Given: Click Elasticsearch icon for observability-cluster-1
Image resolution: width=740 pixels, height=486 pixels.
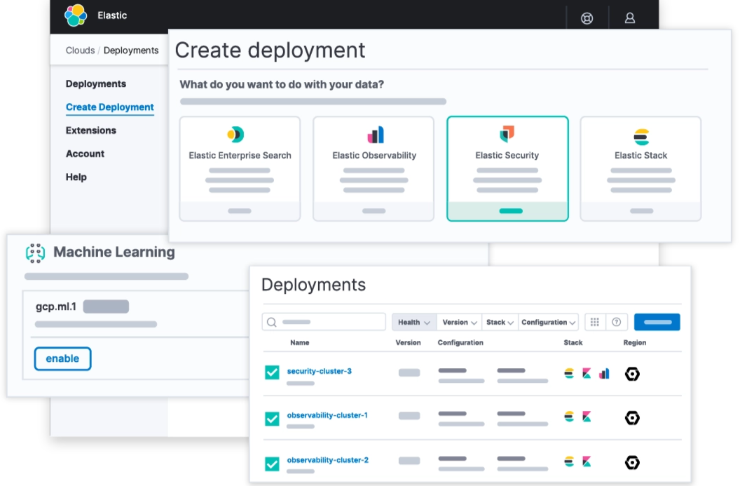Looking at the screenshot, I should pos(569,417).
